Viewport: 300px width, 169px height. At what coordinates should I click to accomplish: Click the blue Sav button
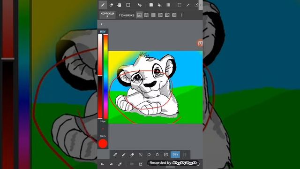tap(175, 154)
